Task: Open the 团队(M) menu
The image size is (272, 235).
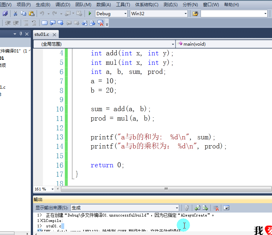Action: click(x=83, y=5)
